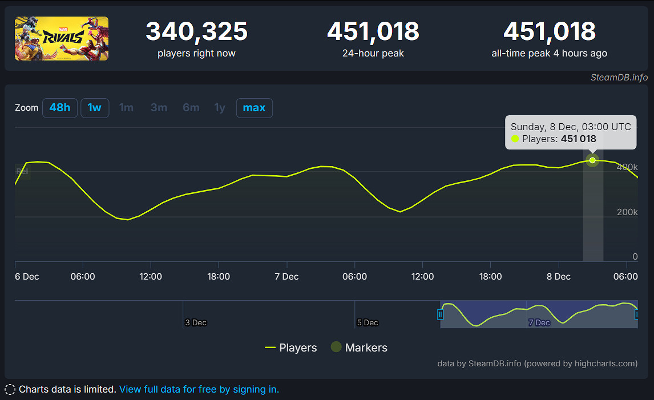This screenshot has width=654, height=400.
Task: Select the 48h zoom range
Action: (x=60, y=108)
